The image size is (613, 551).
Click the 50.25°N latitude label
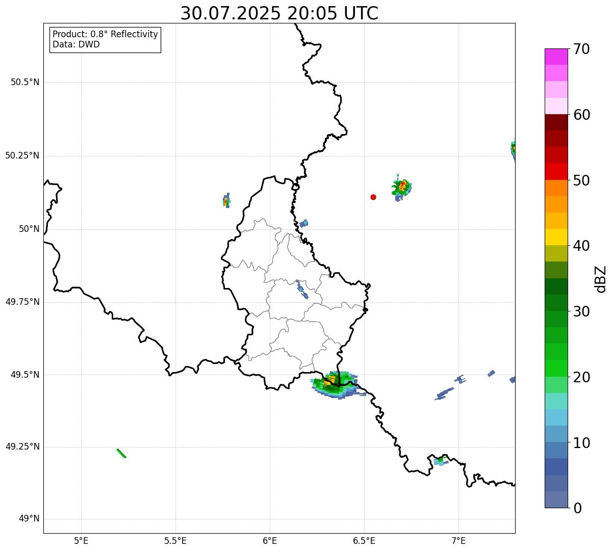[x=22, y=155]
